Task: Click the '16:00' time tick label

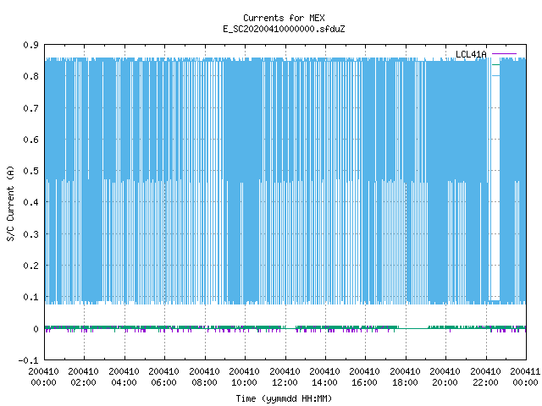Action: click(x=365, y=382)
